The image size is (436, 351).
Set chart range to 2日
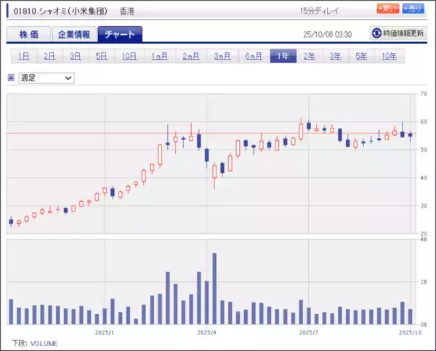click(49, 56)
